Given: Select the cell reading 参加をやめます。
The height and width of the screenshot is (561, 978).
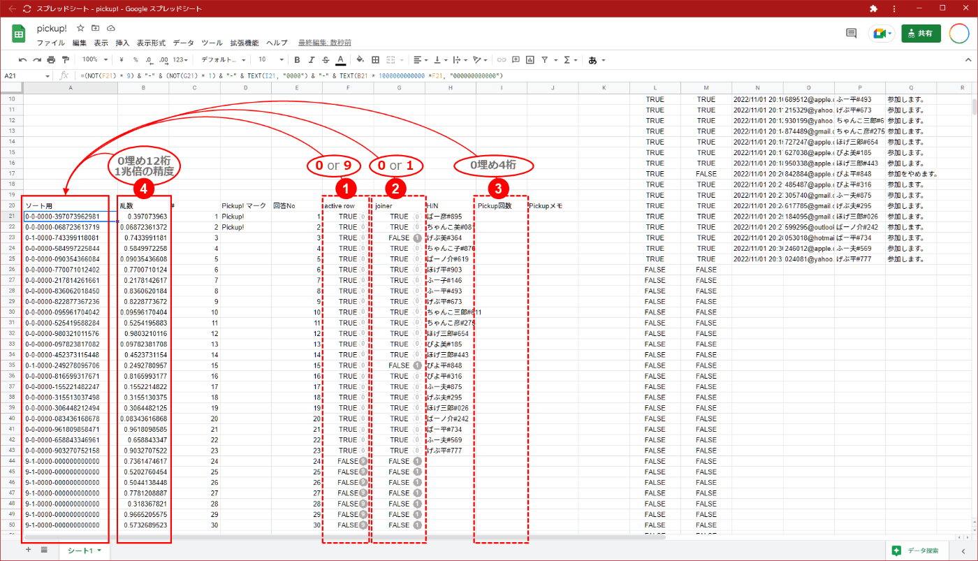Looking at the screenshot, I should (911, 174).
